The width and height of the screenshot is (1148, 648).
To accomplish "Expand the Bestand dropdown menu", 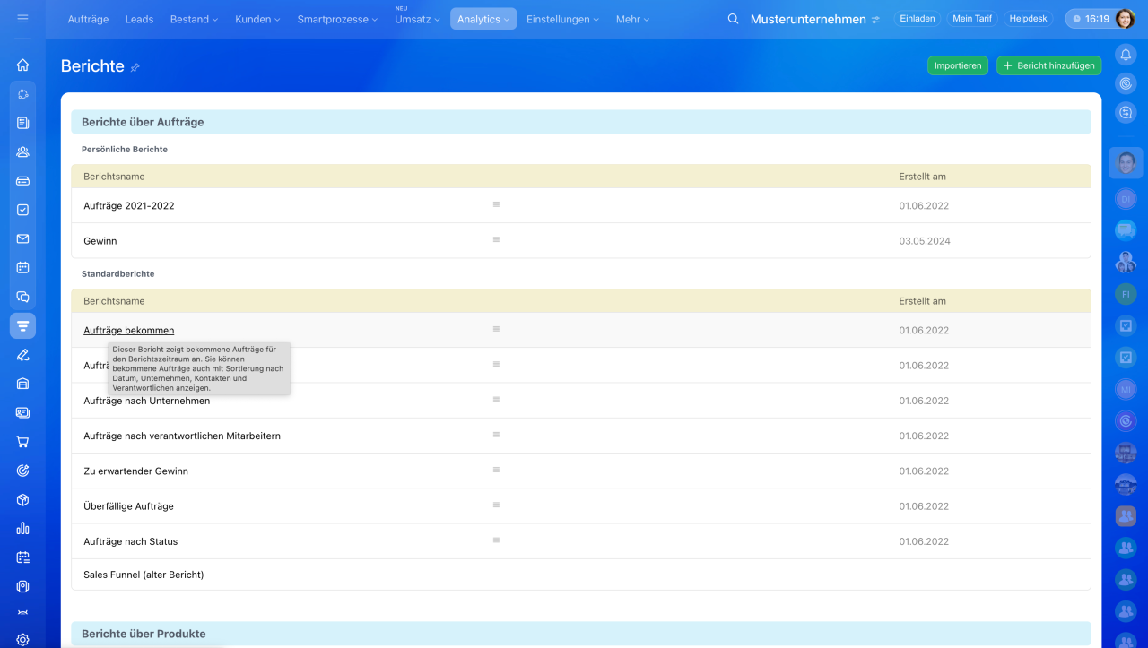I will [x=194, y=19].
